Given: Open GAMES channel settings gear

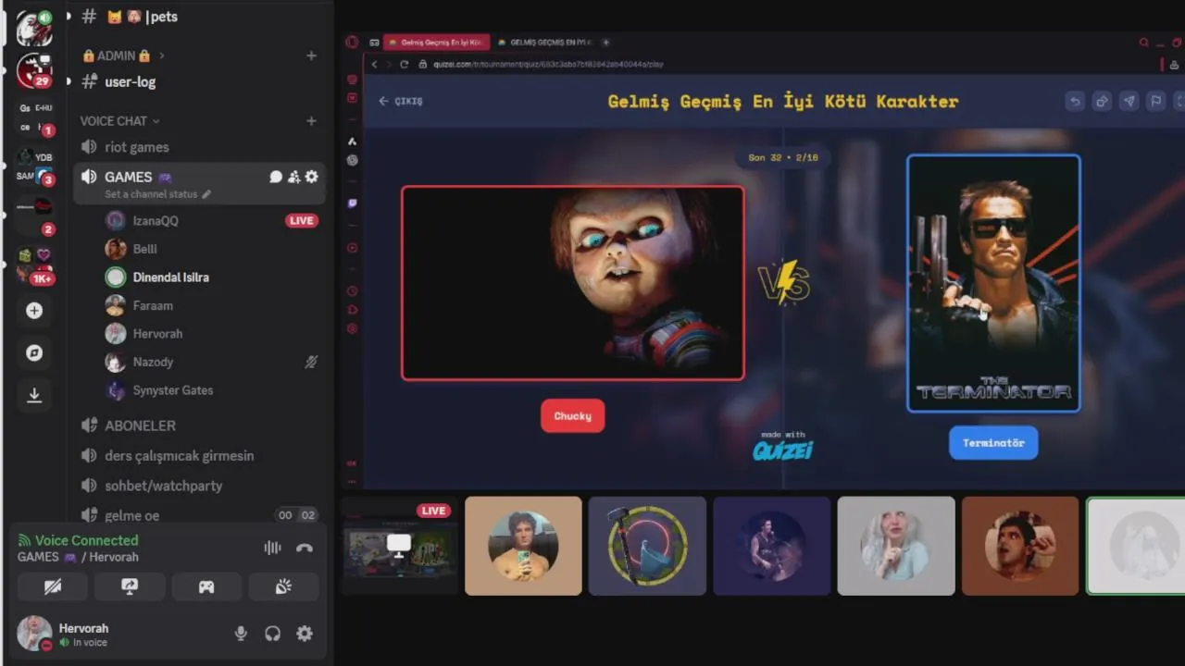Looking at the screenshot, I should click(311, 177).
